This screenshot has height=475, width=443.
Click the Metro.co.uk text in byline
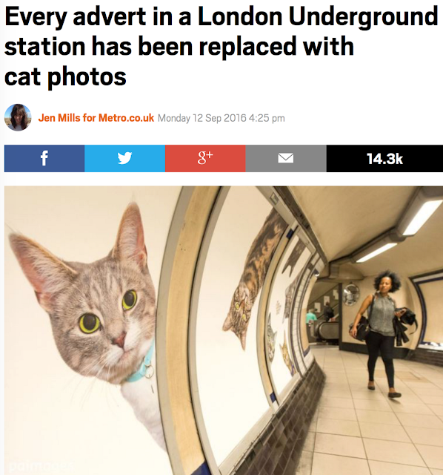(x=126, y=118)
